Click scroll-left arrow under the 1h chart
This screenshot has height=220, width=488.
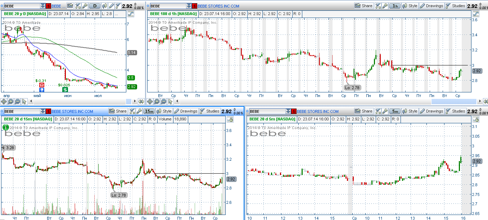pyautogui.click(x=177, y=102)
